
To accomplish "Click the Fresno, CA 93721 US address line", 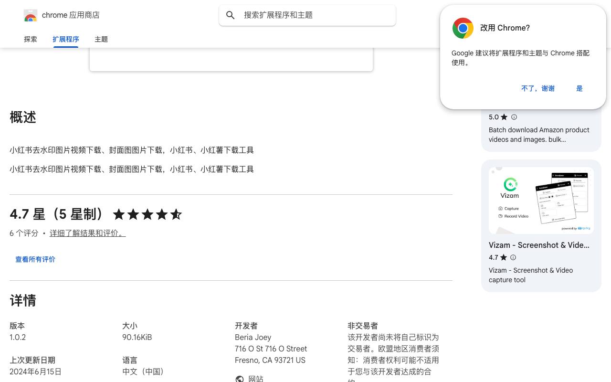I will [x=270, y=360].
